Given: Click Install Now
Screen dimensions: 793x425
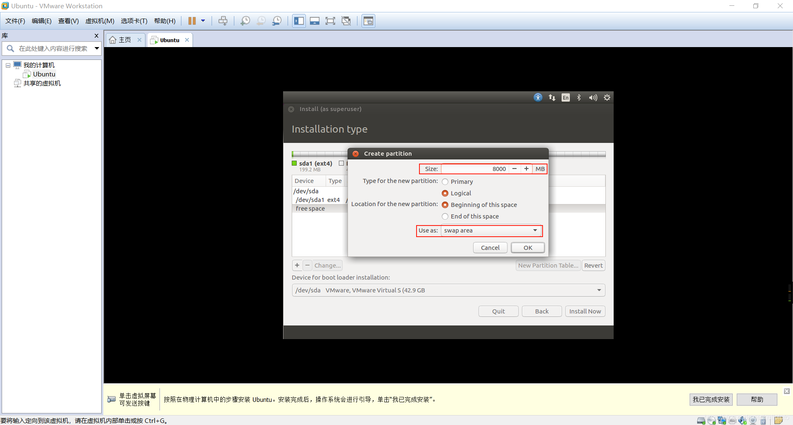Looking at the screenshot, I should click(x=585, y=311).
